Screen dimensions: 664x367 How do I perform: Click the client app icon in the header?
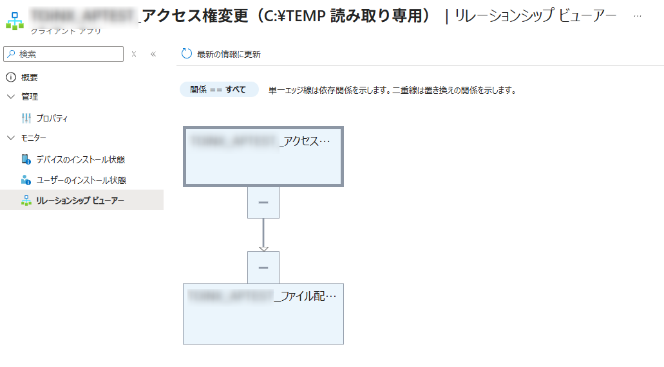[x=15, y=20]
